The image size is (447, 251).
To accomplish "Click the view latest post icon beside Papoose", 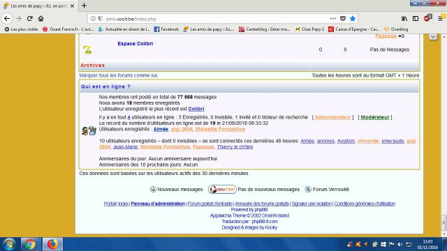I will pyautogui.click(x=402, y=36).
